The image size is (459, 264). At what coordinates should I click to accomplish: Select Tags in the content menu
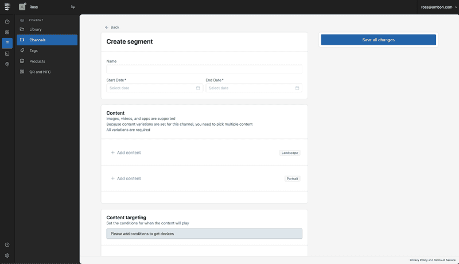click(x=34, y=51)
